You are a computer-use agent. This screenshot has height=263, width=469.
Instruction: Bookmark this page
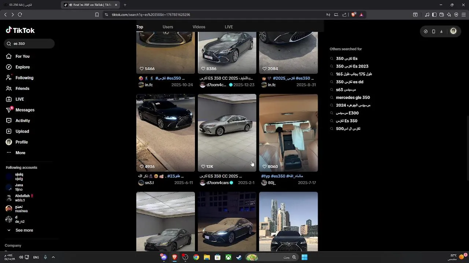[97, 15]
